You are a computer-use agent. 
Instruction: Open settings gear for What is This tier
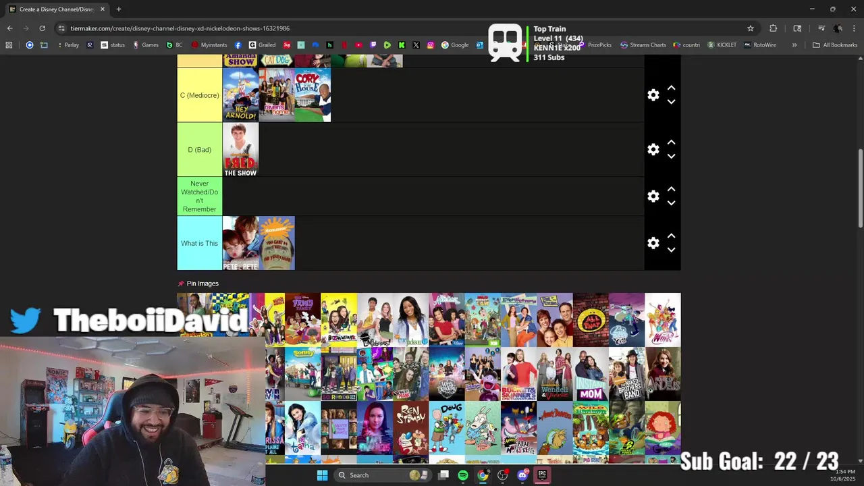(653, 243)
